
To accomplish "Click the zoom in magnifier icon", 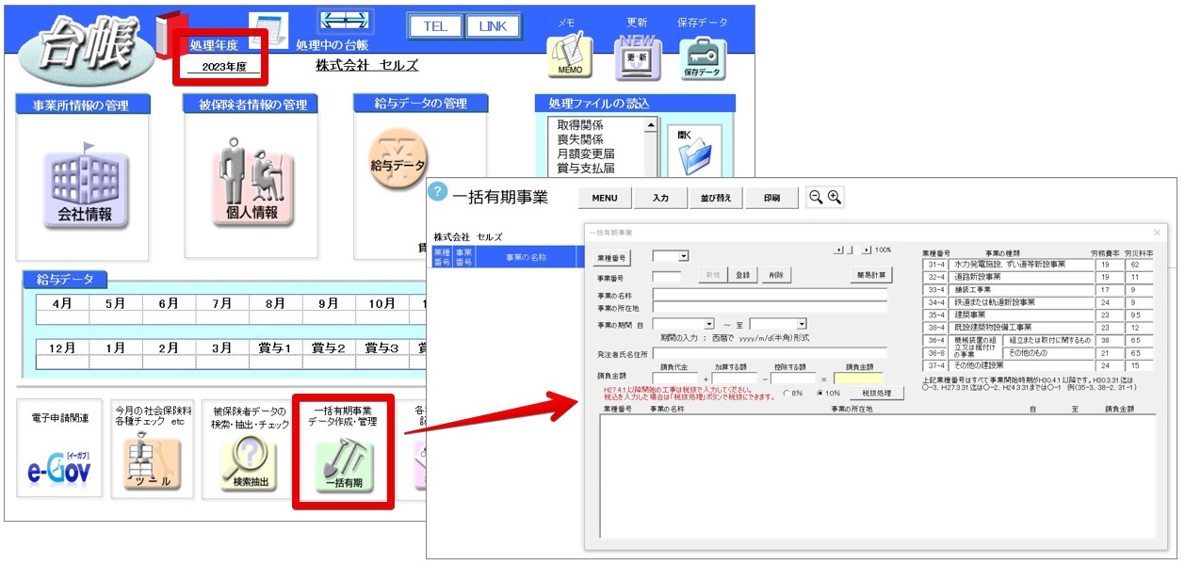I will [x=834, y=197].
